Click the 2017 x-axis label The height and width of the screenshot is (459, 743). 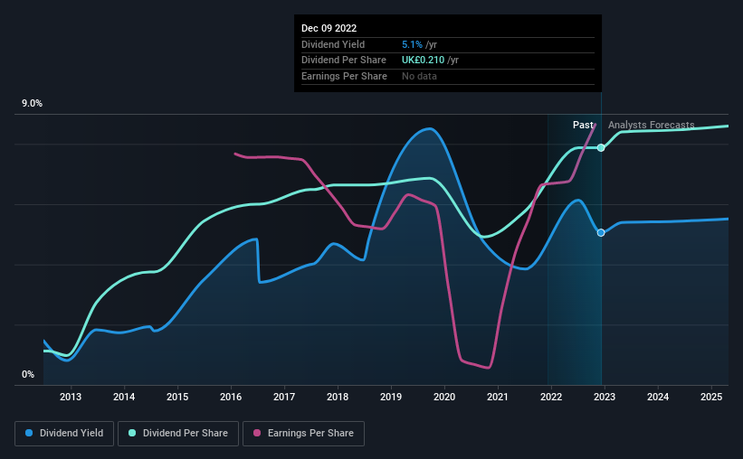tap(284, 397)
